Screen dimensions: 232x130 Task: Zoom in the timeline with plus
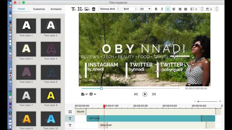click(x=220, y=101)
